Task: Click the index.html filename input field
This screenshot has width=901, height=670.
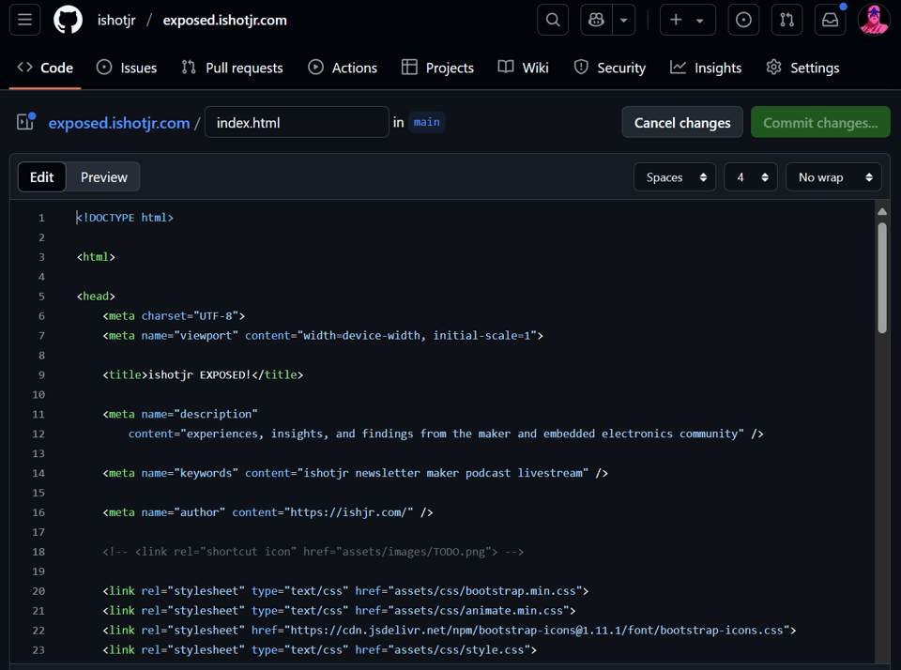Action: click(297, 123)
